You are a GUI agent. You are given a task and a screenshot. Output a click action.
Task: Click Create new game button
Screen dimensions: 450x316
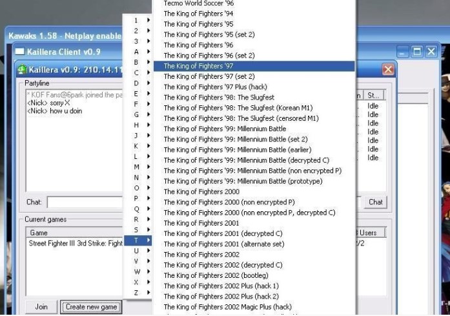(91, 307)
